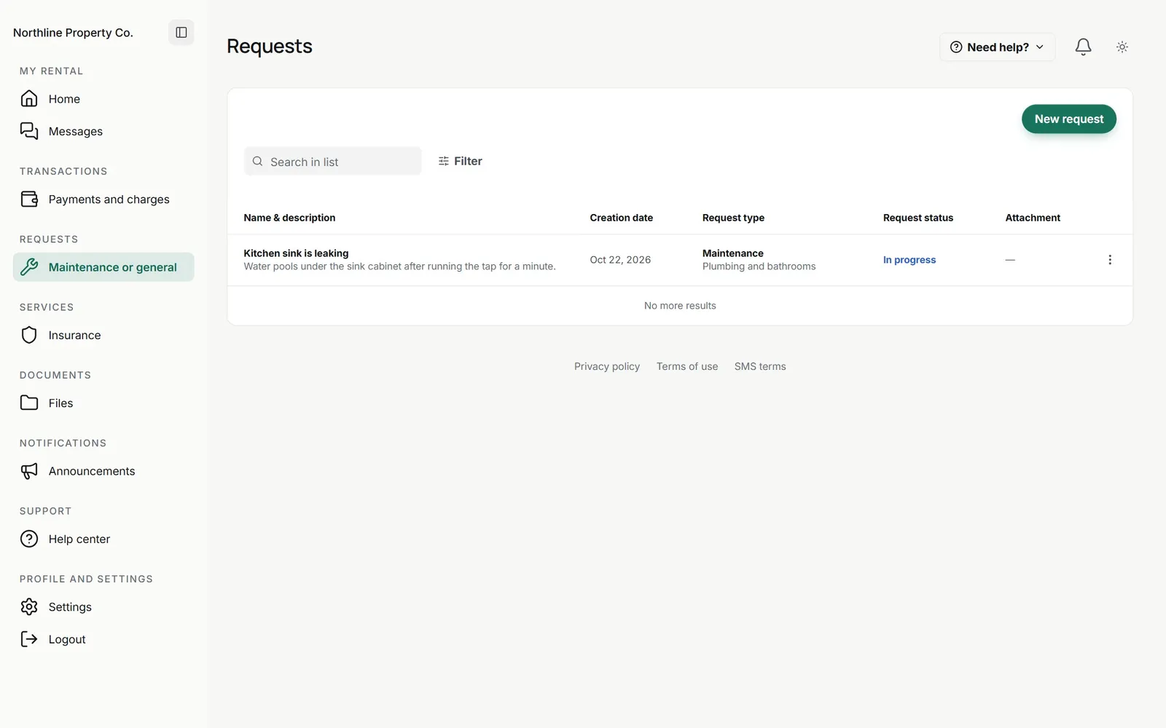
Task: Click the Insurance shield icon
Action: [29, 335]
